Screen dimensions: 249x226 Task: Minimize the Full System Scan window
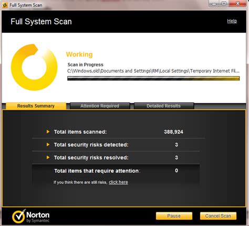[214, 4]
